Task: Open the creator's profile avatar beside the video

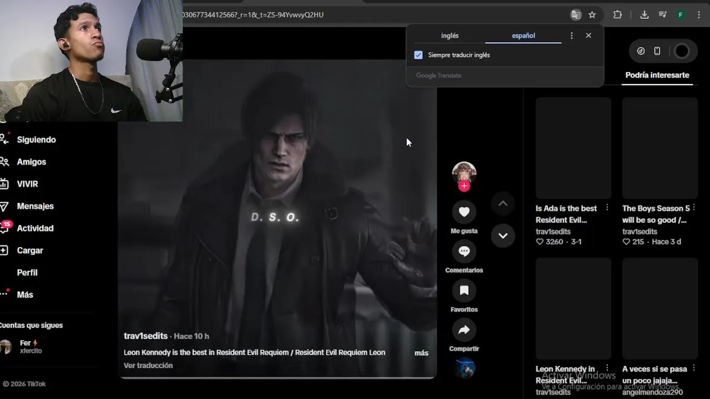Action: coord(464,173)
